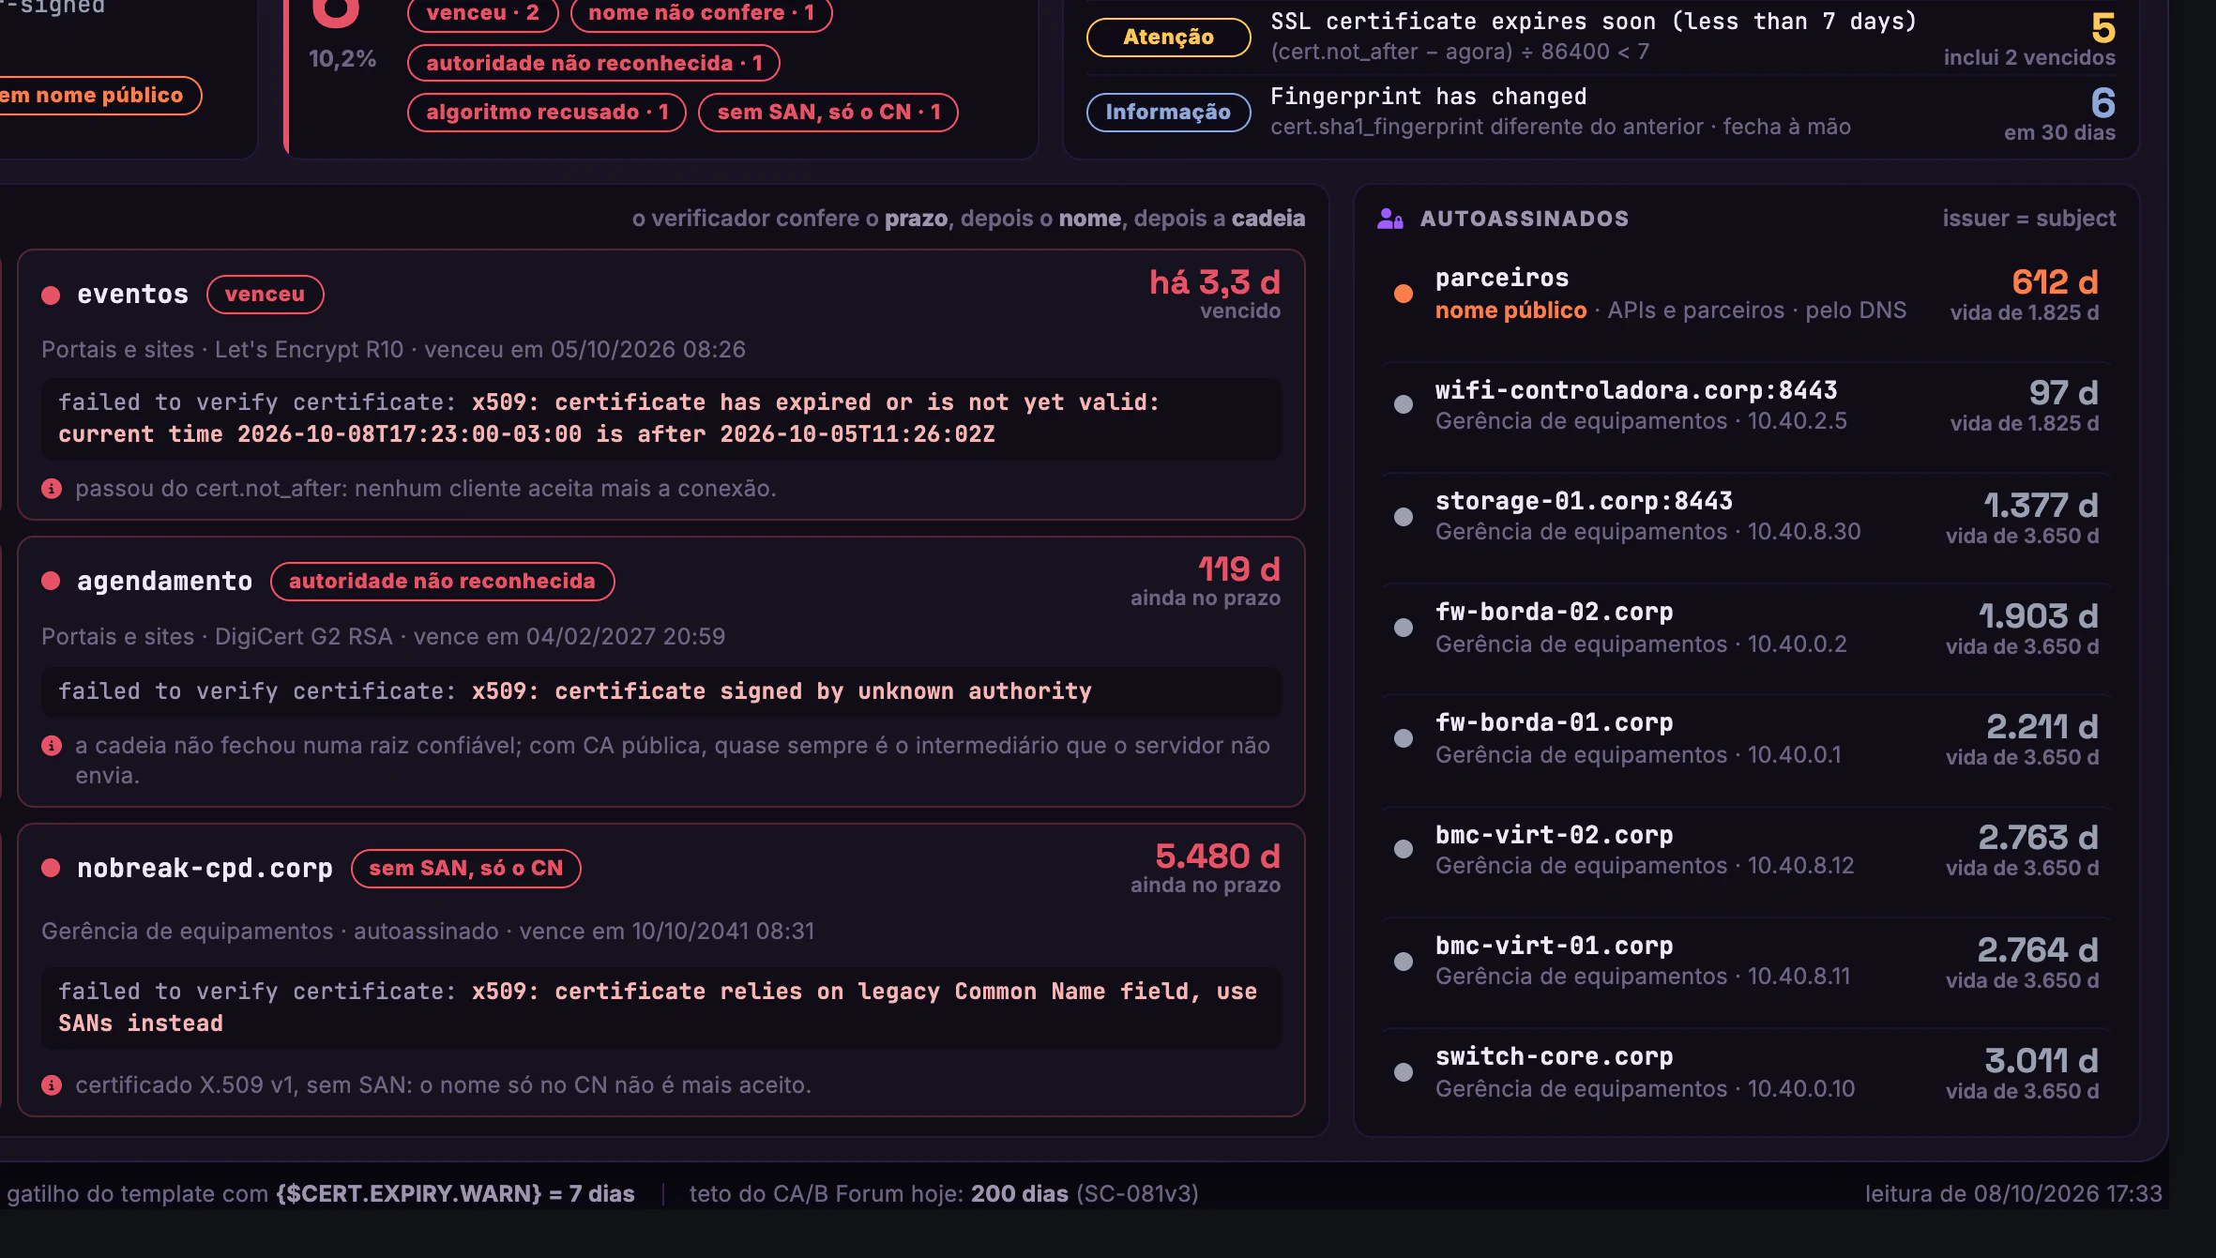Click the 'sem SAN, só o CN' tag on nobreak-cpd.corp
Image resolution: width=2216 pixels, height=1258 pixels.
(465, 869)
